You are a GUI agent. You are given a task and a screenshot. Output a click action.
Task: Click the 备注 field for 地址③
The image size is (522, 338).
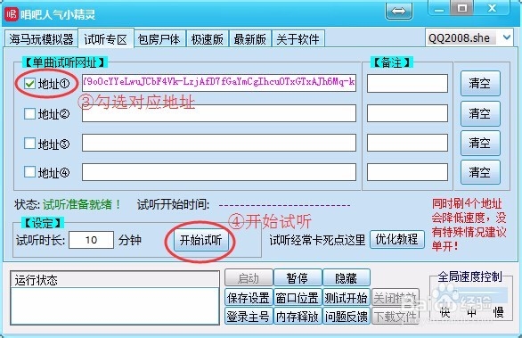pyautogui.click(x=407, y=143)
